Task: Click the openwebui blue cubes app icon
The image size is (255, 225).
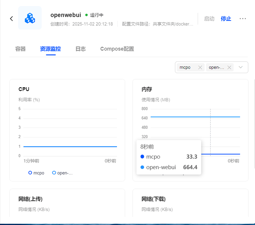Action: 30,18
